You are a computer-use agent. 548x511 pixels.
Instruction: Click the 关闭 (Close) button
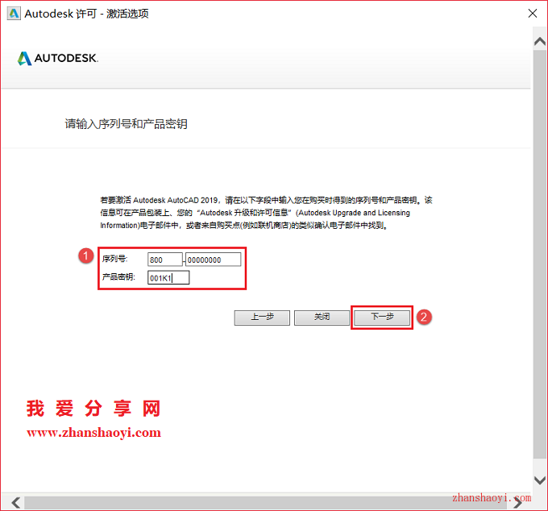point(322,318)
